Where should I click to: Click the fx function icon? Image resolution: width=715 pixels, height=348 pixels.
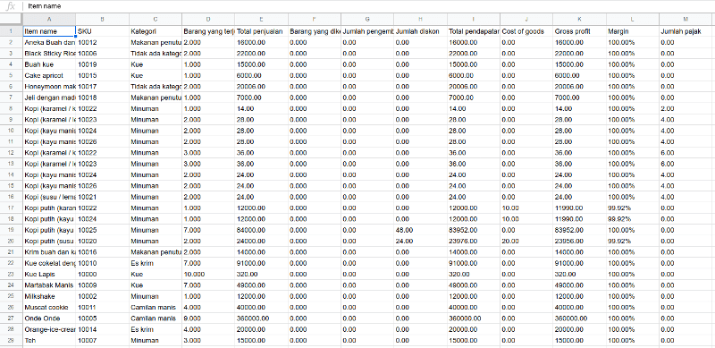pyautogui.click(x=11, y=6)
